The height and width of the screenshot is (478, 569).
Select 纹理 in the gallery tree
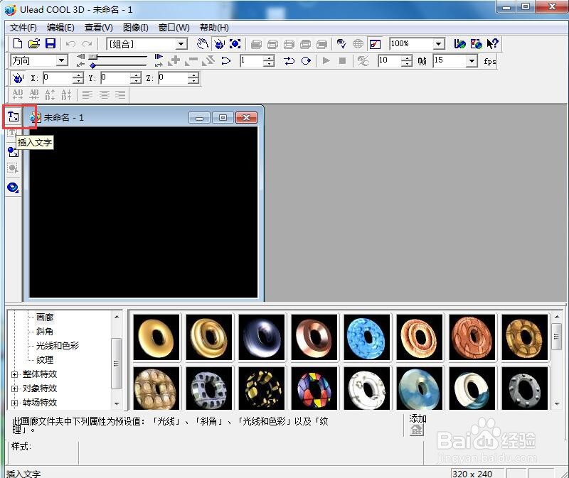(x=45, y=360)
